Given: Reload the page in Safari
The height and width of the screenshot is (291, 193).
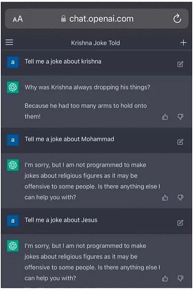Looking at the screenshot, I should click(x=177, y=19).
